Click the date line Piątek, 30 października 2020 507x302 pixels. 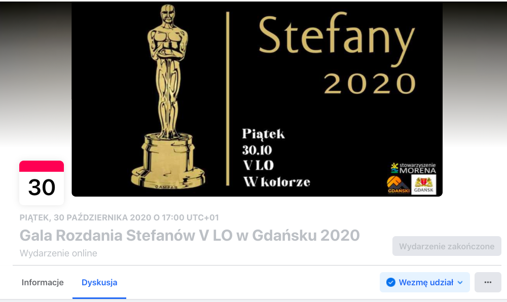click(x=119, y=217)
